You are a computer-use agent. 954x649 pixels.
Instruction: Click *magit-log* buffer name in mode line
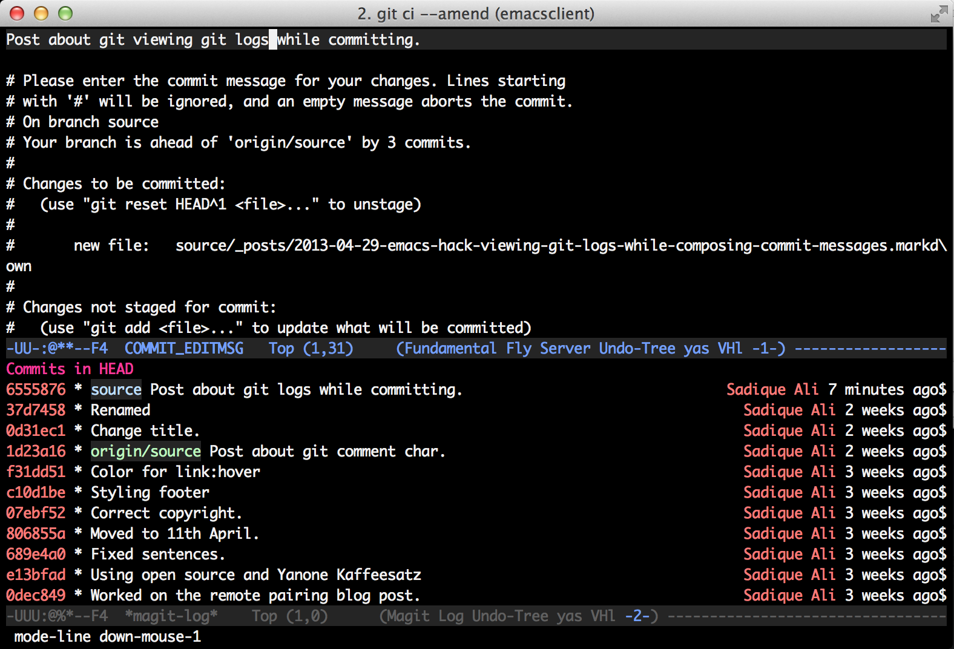click(171, 616)
